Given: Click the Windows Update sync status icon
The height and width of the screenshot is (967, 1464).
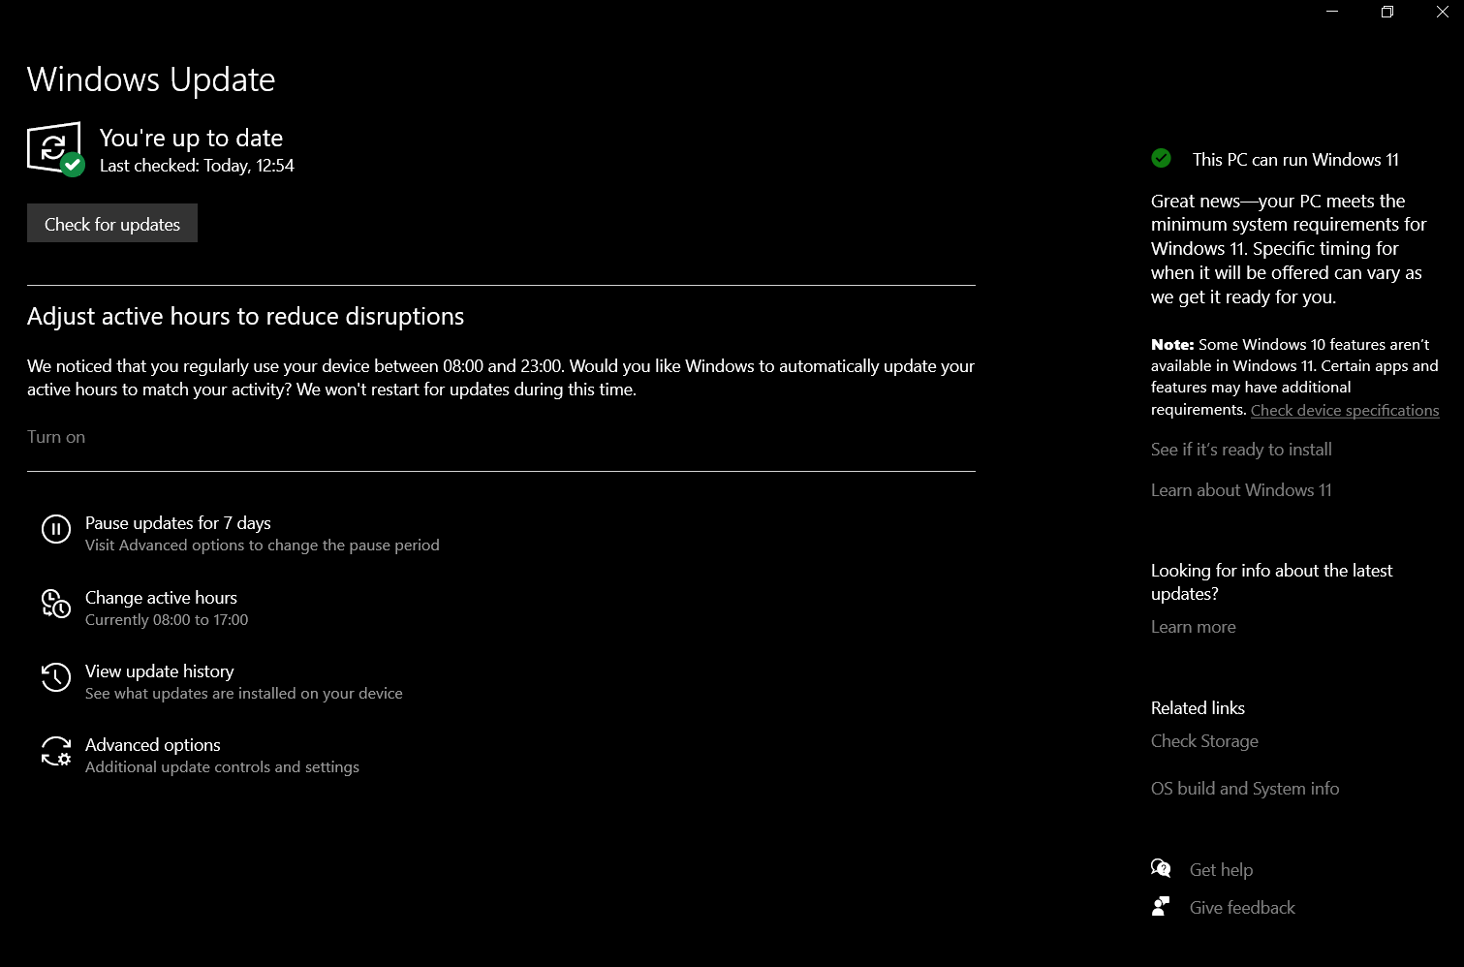Looking at the screenshot, I should [x=55, y=148].
